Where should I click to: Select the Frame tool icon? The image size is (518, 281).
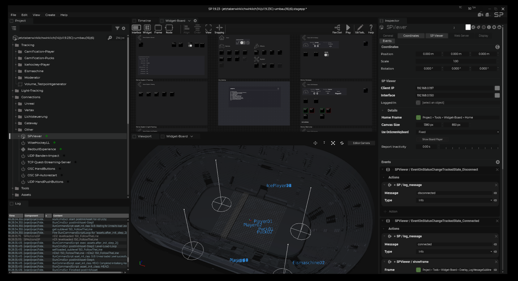point(158,28)
